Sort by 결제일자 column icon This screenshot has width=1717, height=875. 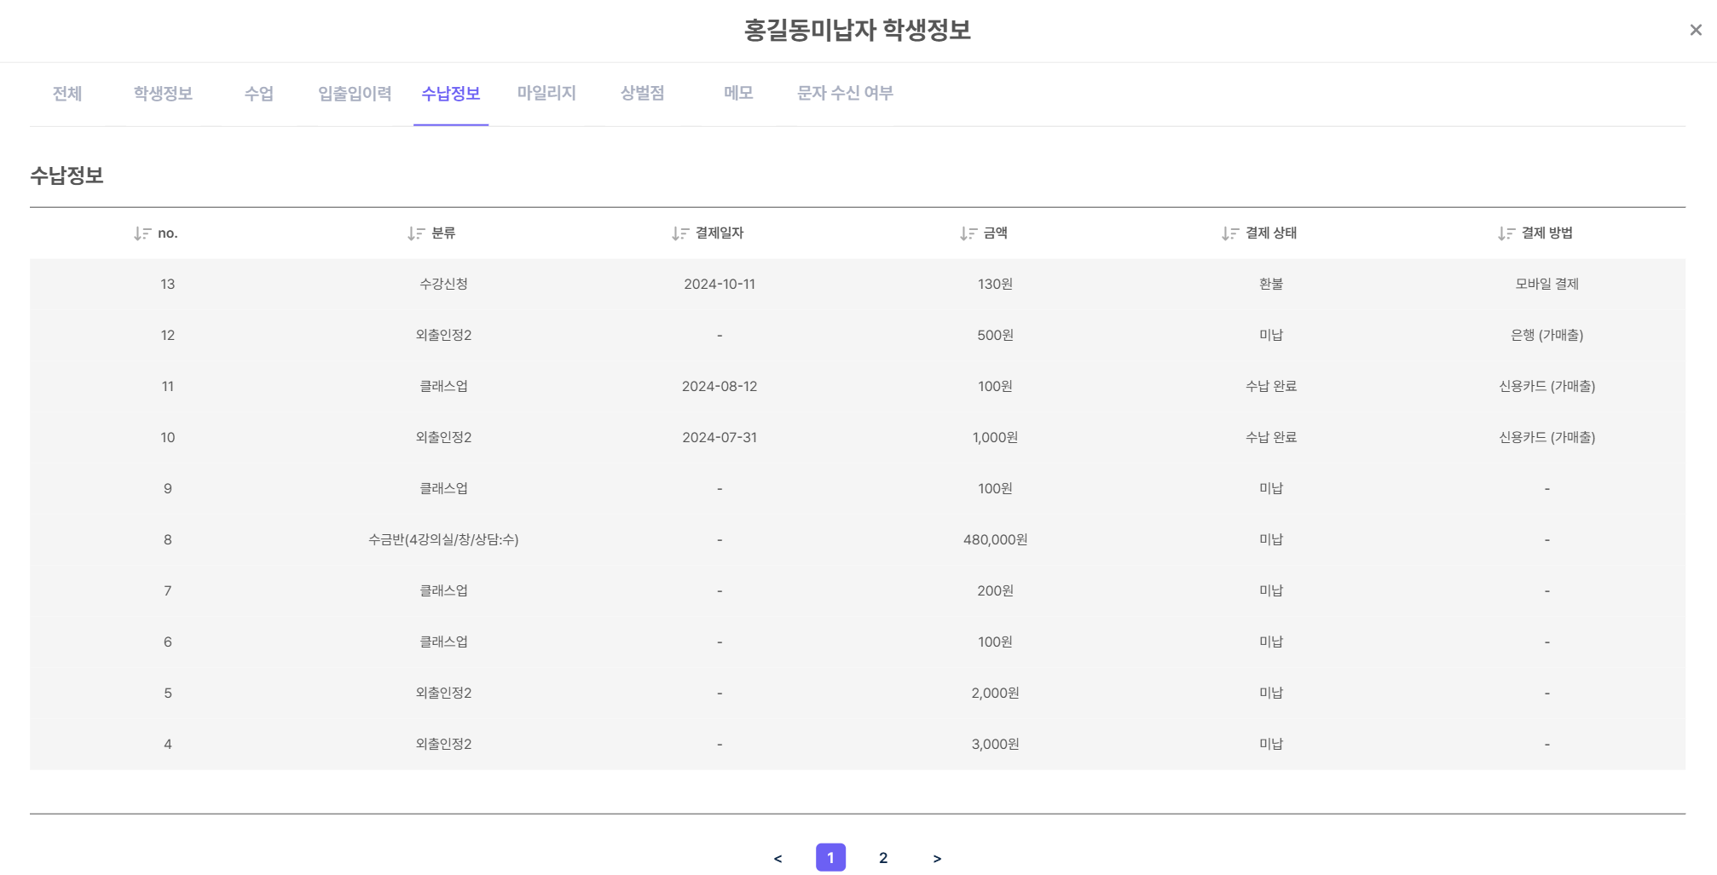pyautogui.click(x=680, y=233)
